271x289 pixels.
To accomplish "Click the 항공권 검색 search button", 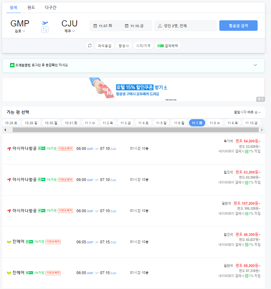I will point(238,26).
